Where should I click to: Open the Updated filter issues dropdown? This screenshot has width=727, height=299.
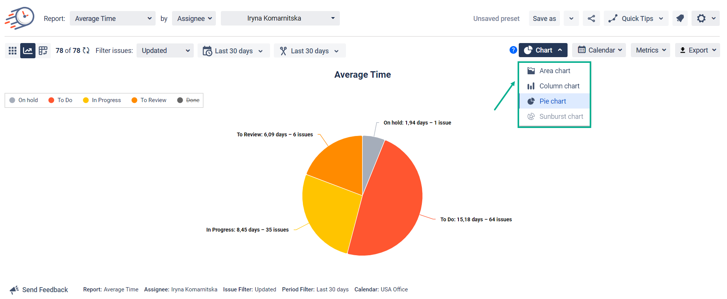click(x=165, y=51)
